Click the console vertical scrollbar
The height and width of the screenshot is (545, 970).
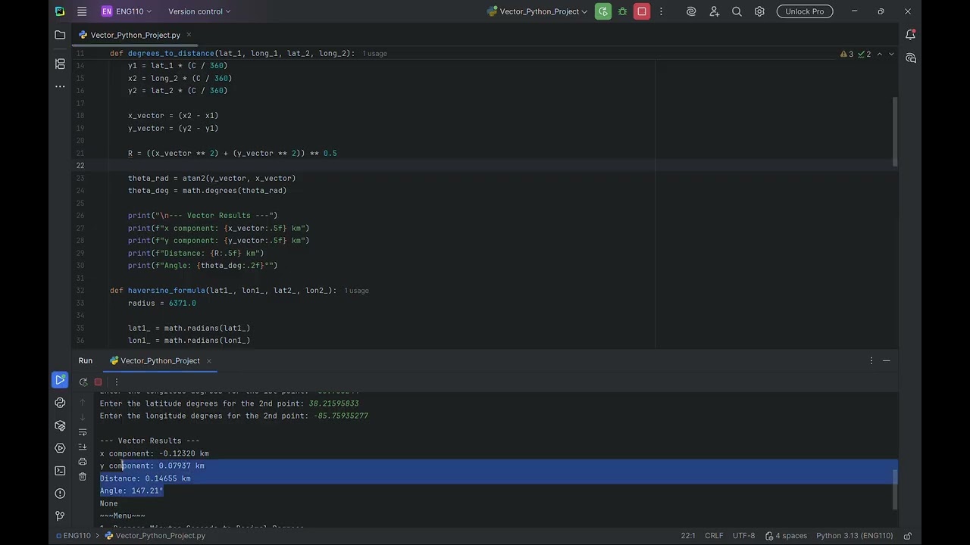coord(895,490)
